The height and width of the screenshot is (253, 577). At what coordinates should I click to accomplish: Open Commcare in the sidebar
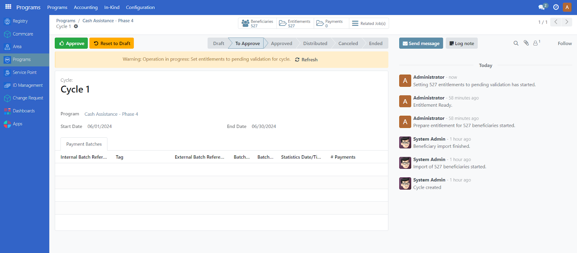[25, 34]
